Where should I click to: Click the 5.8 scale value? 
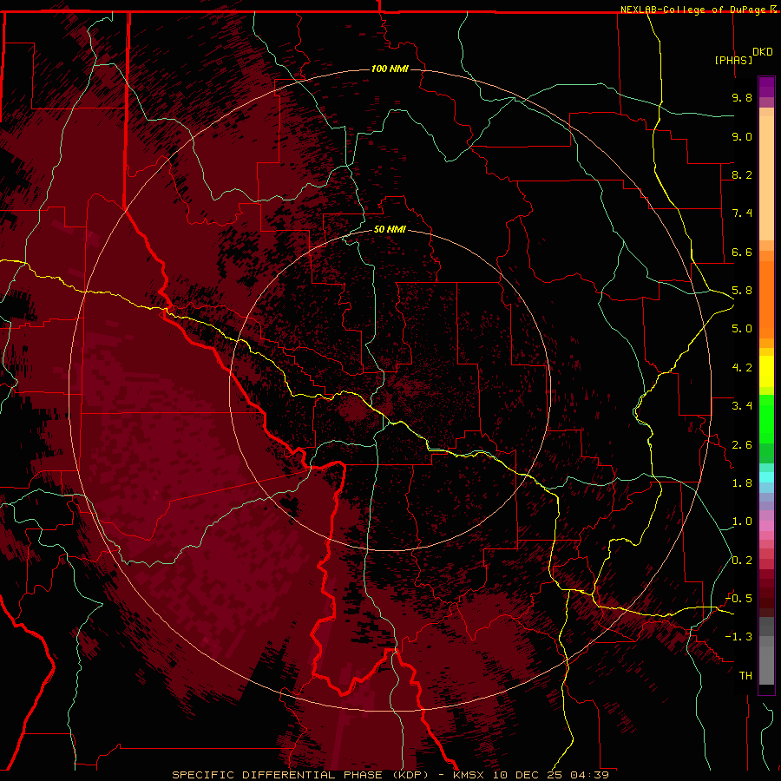tap(742, 291)
